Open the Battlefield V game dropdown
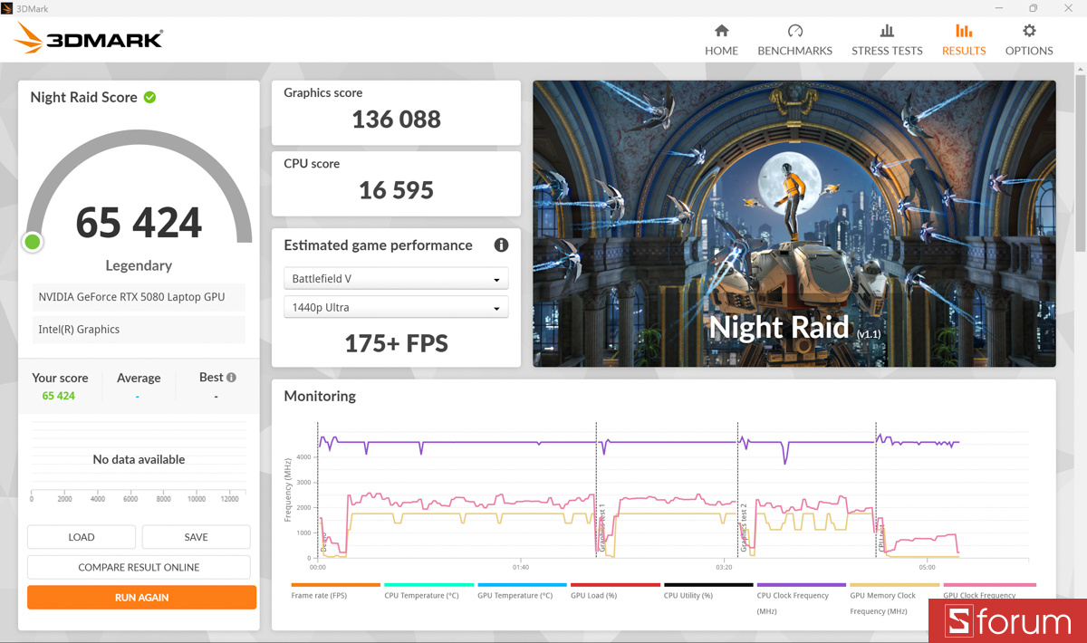1087x643 pixels. [x=396, y=279]
